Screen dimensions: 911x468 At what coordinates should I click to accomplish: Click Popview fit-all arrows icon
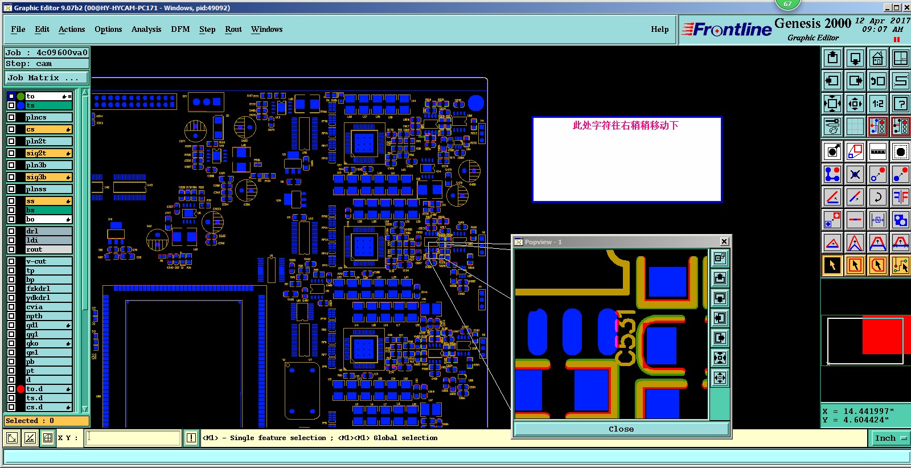[720, 377]
